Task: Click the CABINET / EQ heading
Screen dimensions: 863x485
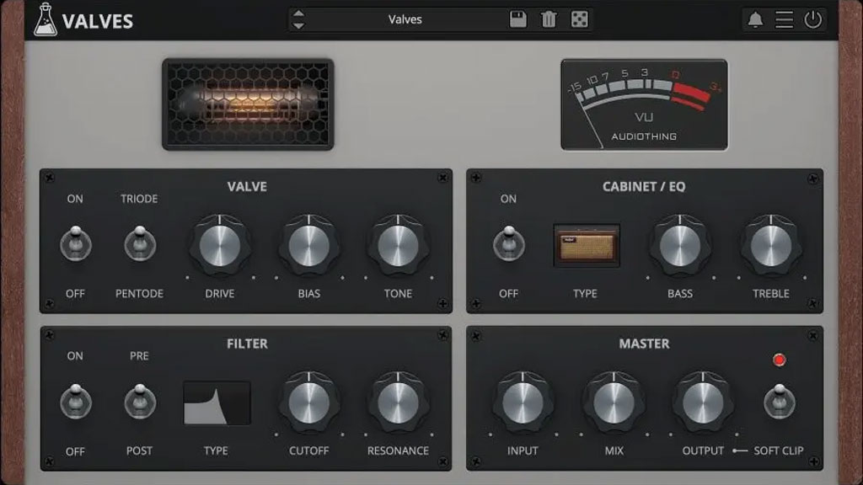Action: point(644,187)
